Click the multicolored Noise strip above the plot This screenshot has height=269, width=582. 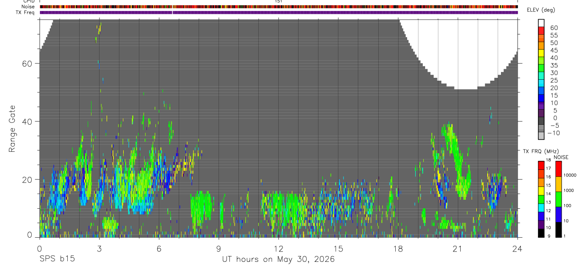(x=279, y=7)
